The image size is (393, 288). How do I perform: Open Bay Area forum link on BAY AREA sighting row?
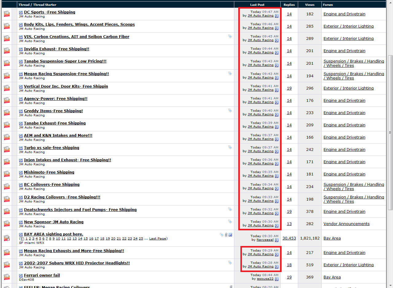click(332, 238)
